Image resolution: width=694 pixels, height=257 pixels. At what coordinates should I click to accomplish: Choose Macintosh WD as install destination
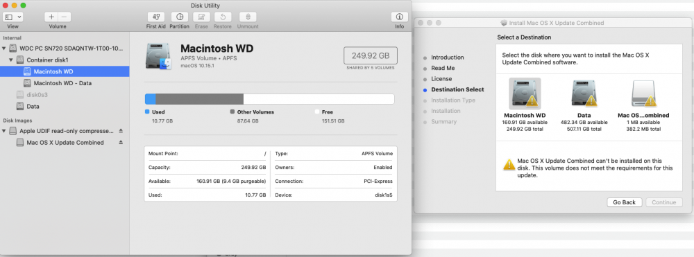tap(525, 105)
